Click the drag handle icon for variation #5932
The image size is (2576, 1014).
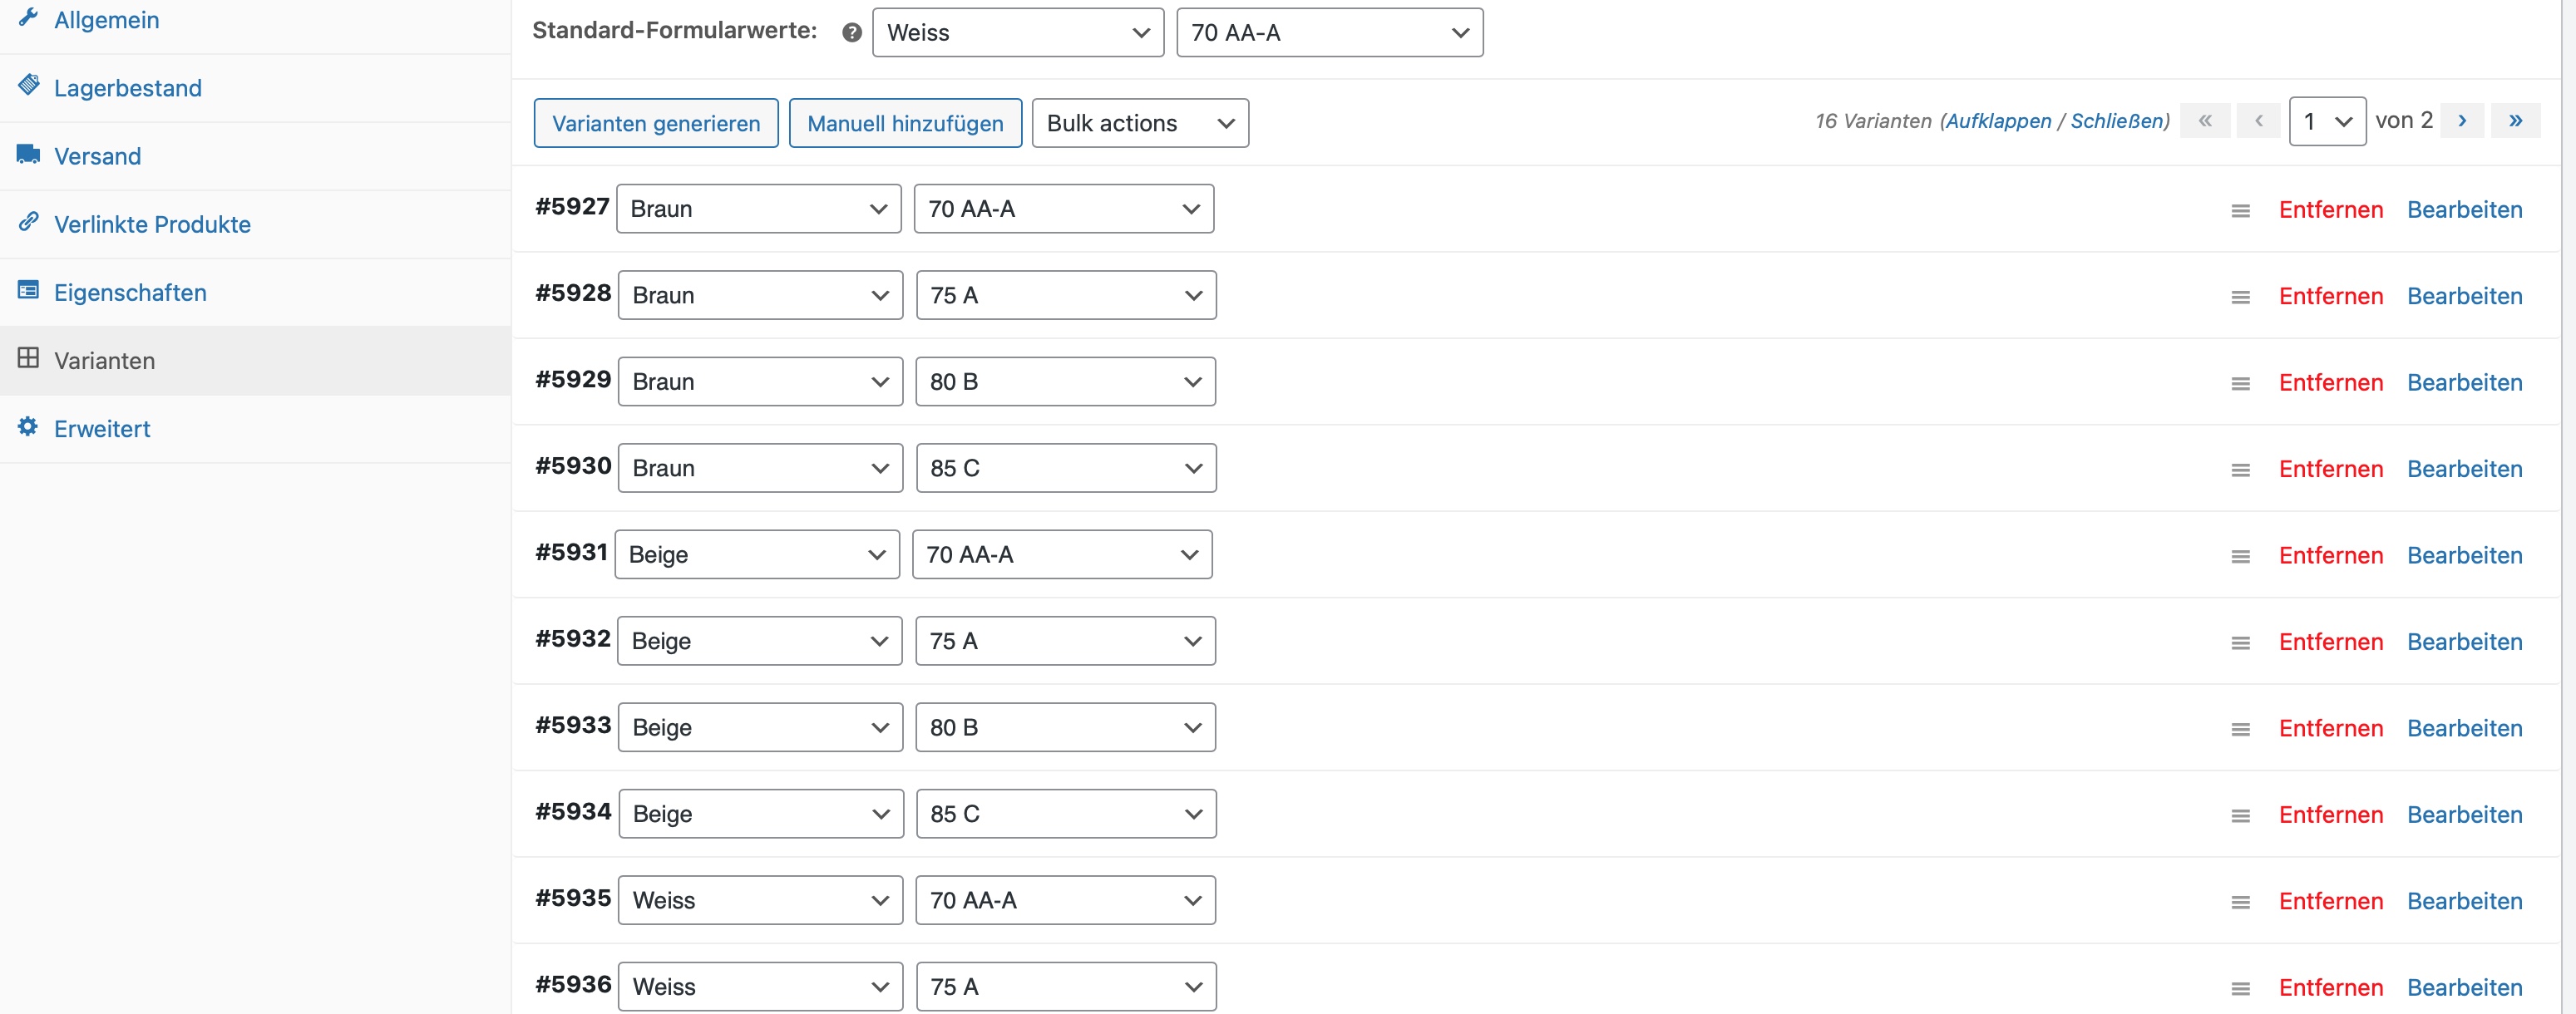[x=2241, y=643]
